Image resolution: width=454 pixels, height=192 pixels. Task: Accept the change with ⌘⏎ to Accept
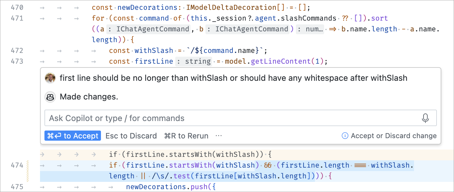click(x=73, y=136)
